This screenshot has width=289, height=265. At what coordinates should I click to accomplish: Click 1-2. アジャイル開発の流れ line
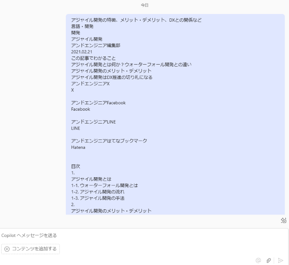[98, 192]
